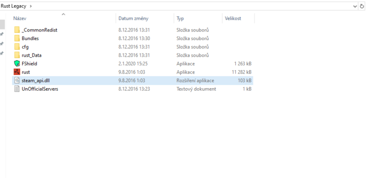Click the Bundles folder icon
This screenshot has width=368, height=178.
[x=17, y=38]
